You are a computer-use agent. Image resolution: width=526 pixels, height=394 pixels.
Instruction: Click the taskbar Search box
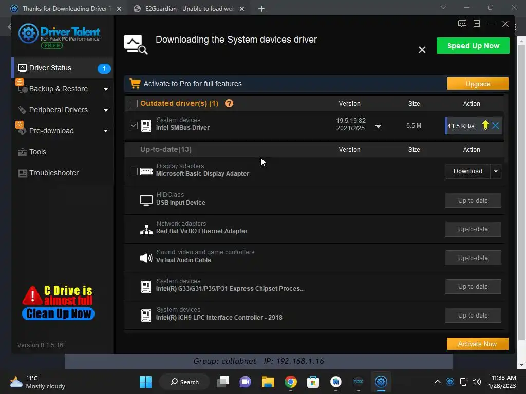pos(184,382)
